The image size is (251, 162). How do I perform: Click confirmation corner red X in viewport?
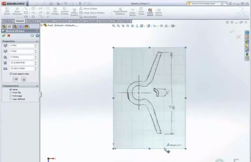238,37
